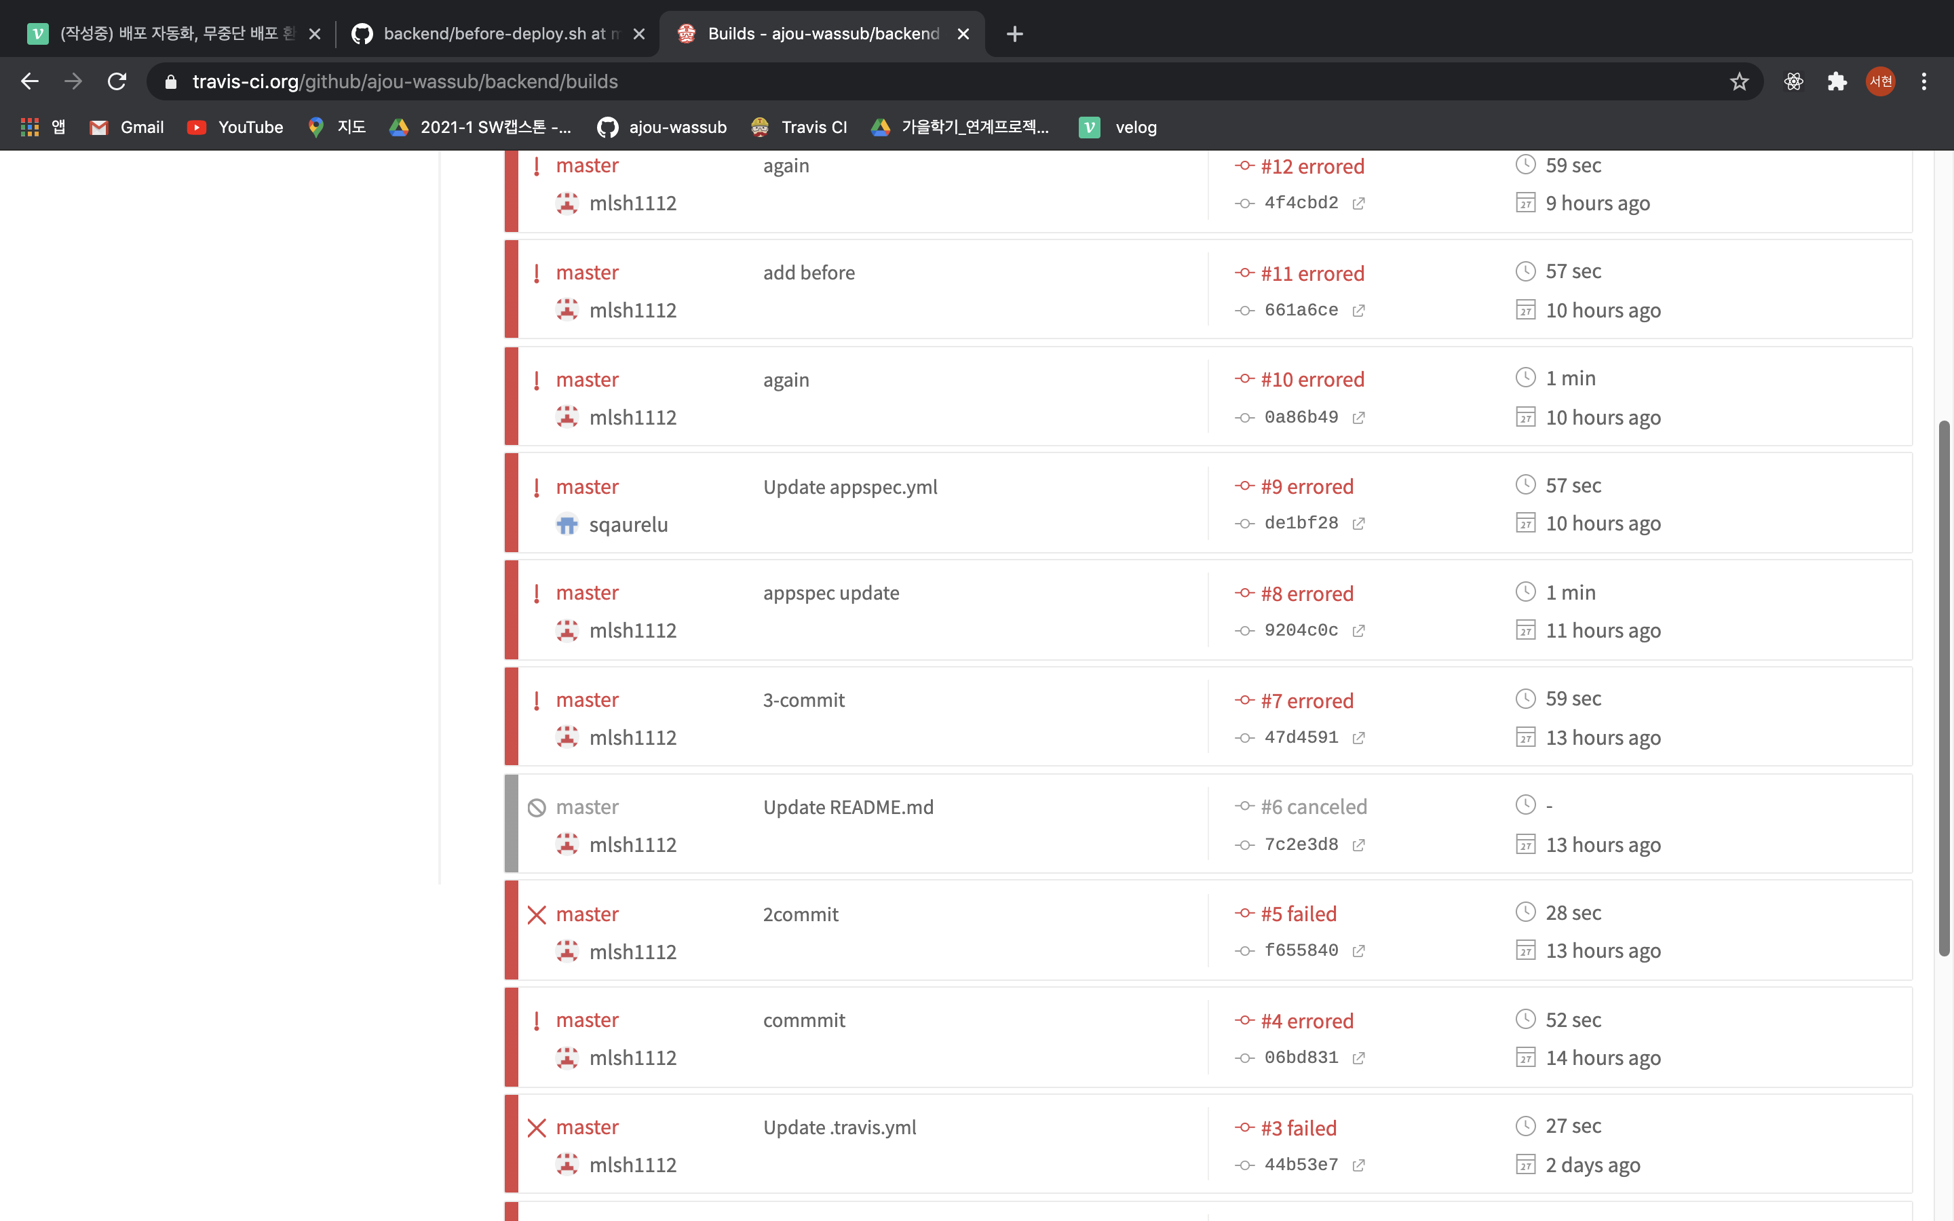Open build #5 failed
This screenshot has height=1221, width=1954.
pyautogui.click(x=1299, y=914)
